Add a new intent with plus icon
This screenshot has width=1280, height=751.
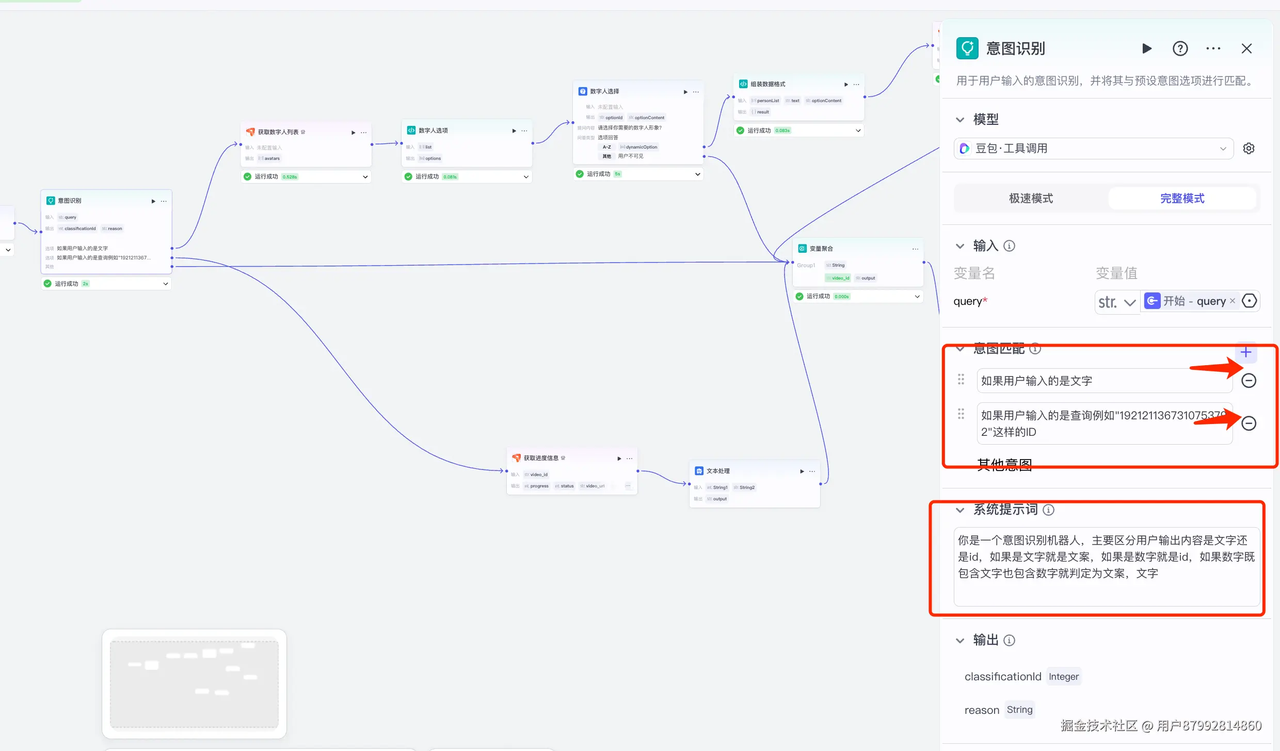(x=1245, y=352)
